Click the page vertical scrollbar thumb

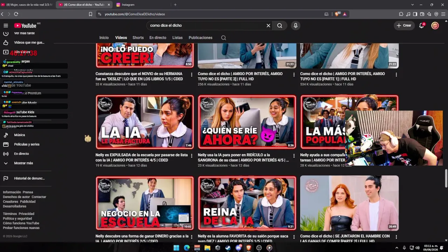(446, 178)
